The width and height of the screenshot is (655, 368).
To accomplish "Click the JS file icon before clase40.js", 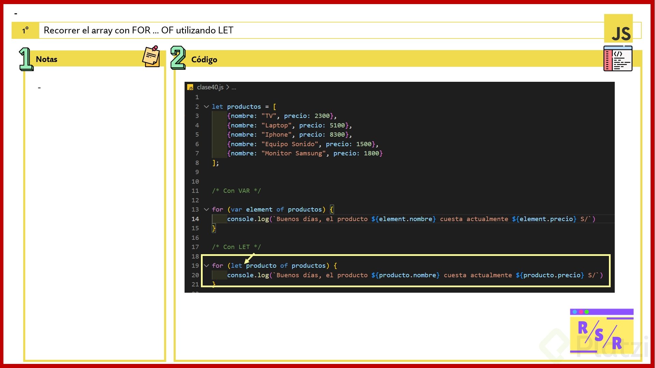I will 190,88.
